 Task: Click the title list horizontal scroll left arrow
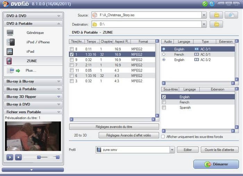point(72,119)
